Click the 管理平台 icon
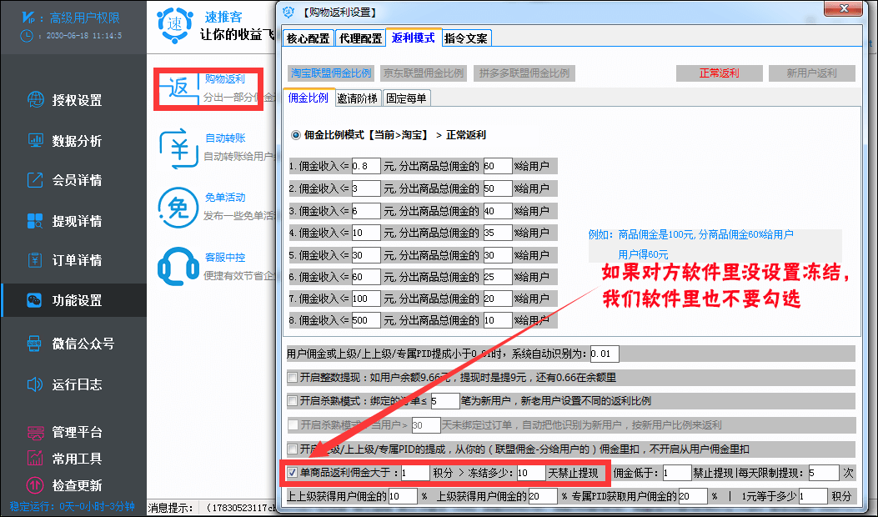Viewport: 878px width, 517px height. click(x=35, y=433)
